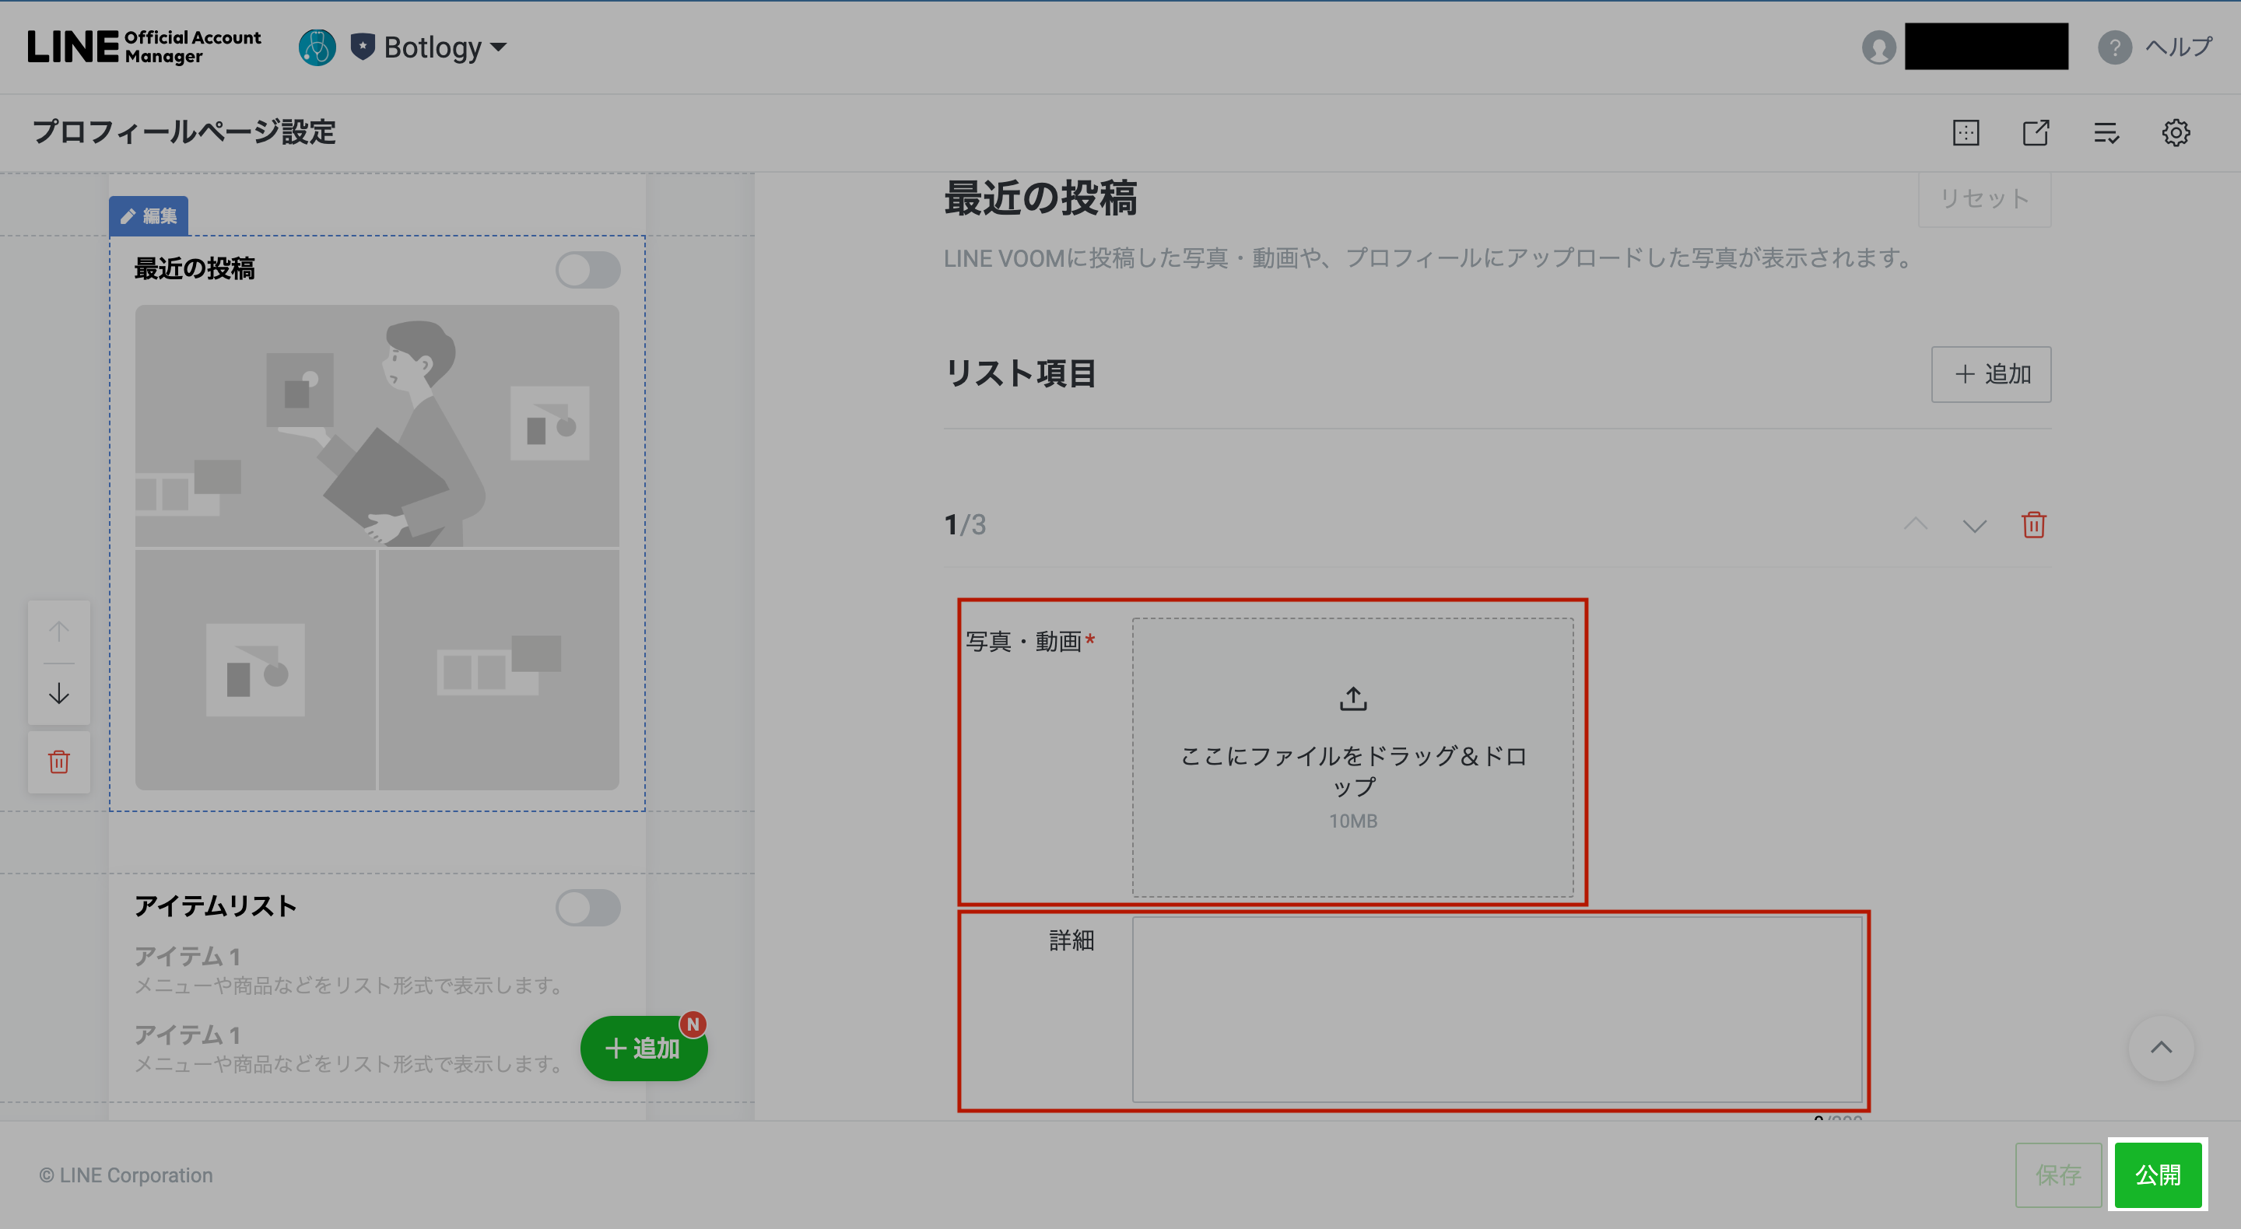The height and width of the screenshot is (1229, 2241).
Task: Click the ヘルプ question mark icon
Action: pyautogui.click(x=2114, y=47)
